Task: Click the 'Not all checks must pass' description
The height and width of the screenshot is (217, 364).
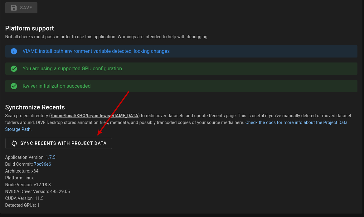Action: tap(107, 37)
